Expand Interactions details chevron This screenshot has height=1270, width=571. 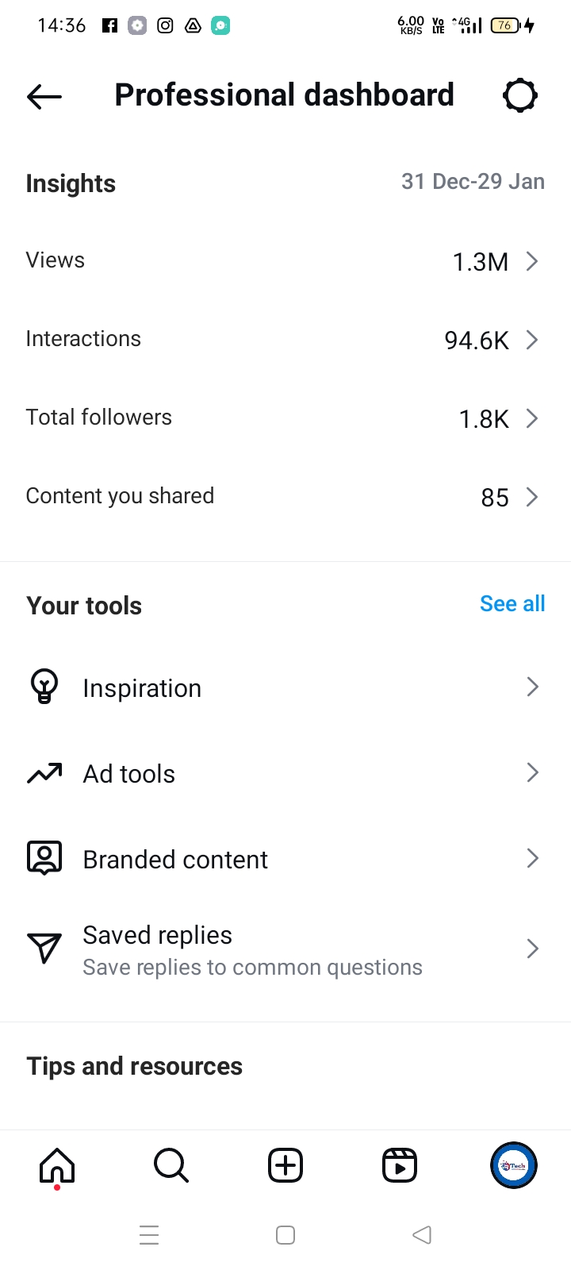coord(532,340)
